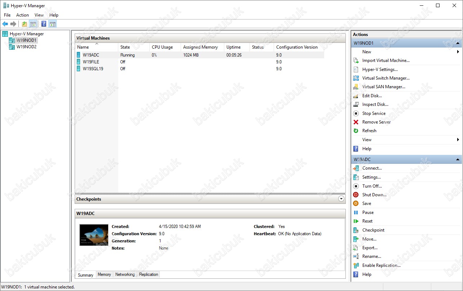Image resolution: width=463 pixels, height=291 pixels.
Task: Click the green Refresh icon
Action: click(356, 131)
